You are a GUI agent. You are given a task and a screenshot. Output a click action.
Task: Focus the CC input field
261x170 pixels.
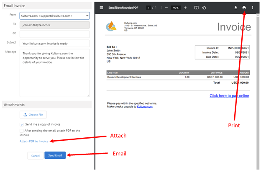tap(55, 34)
